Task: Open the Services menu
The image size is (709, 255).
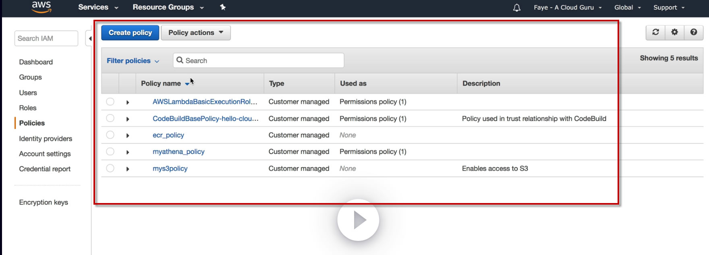Action: [x=98, y=7]
